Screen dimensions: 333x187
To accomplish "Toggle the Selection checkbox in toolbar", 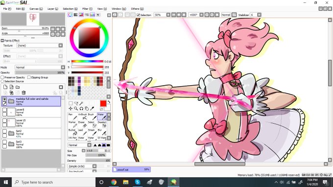I will [x=138, y=15].
